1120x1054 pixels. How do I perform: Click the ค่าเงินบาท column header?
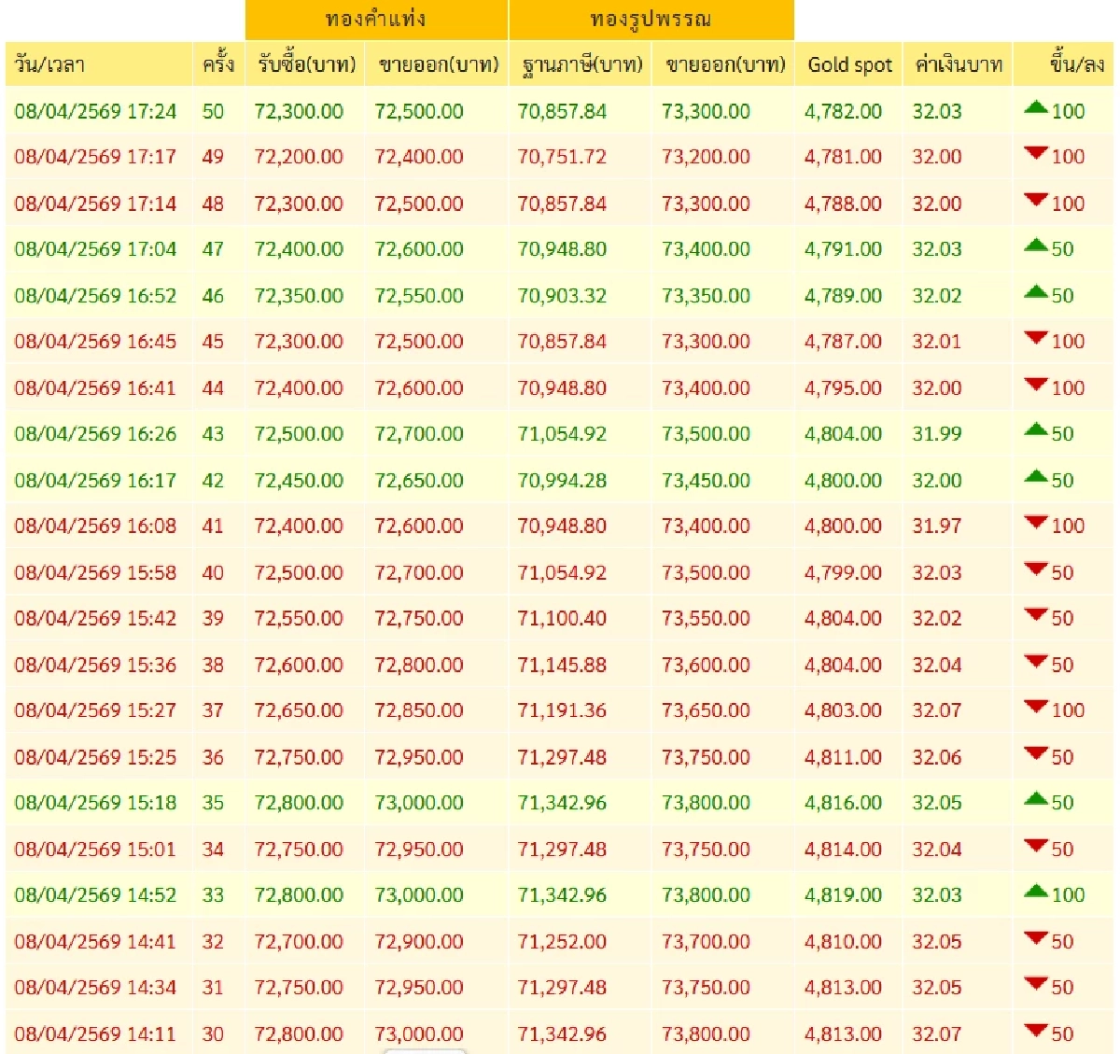point(959,64)
